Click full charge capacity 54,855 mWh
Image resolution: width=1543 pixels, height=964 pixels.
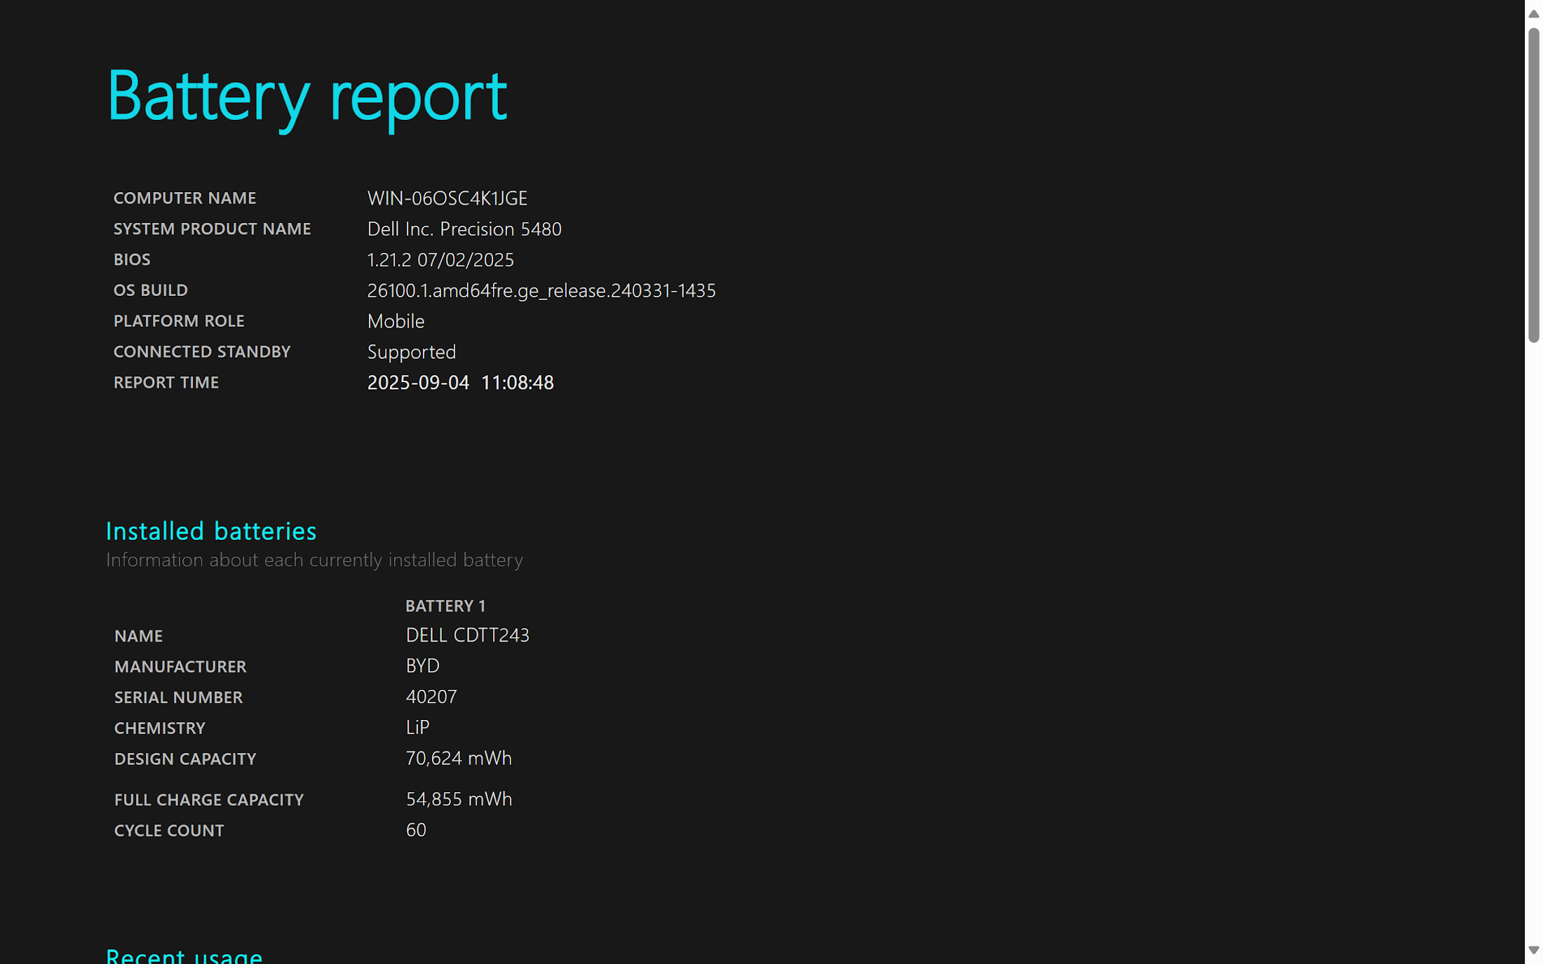(459, 800)
